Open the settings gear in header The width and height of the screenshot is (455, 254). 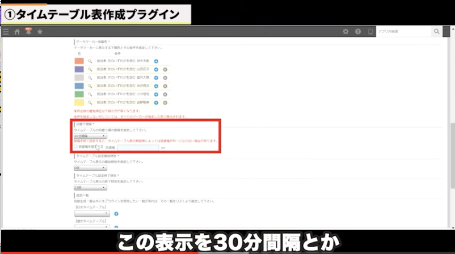coord(346,32)
